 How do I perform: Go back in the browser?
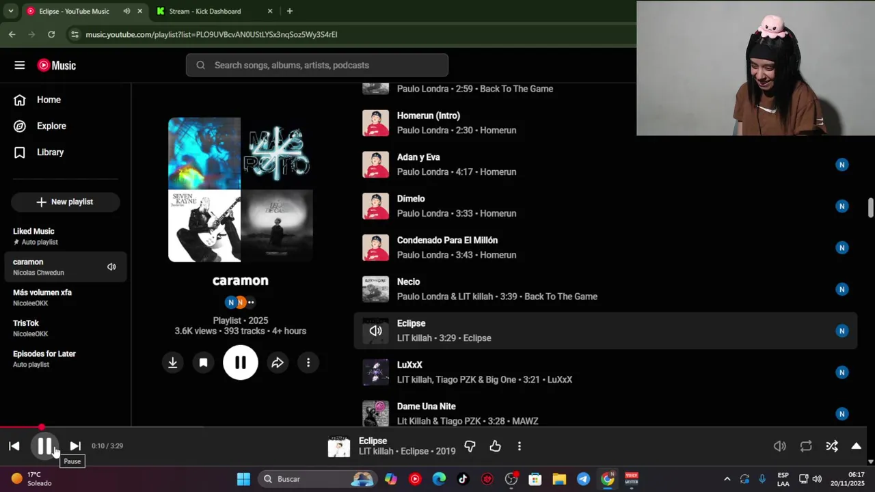[12, 34]
